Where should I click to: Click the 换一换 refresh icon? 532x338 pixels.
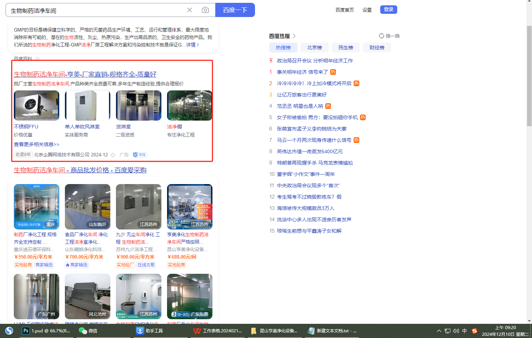click(382, 36)
